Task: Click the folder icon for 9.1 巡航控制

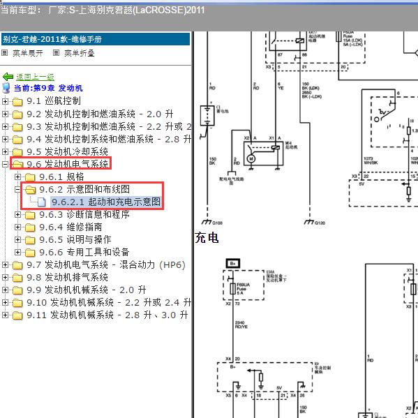Action: point(17,102)
